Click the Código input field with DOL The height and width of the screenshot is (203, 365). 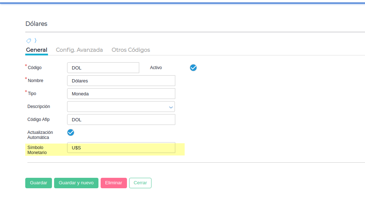(103, 68)
